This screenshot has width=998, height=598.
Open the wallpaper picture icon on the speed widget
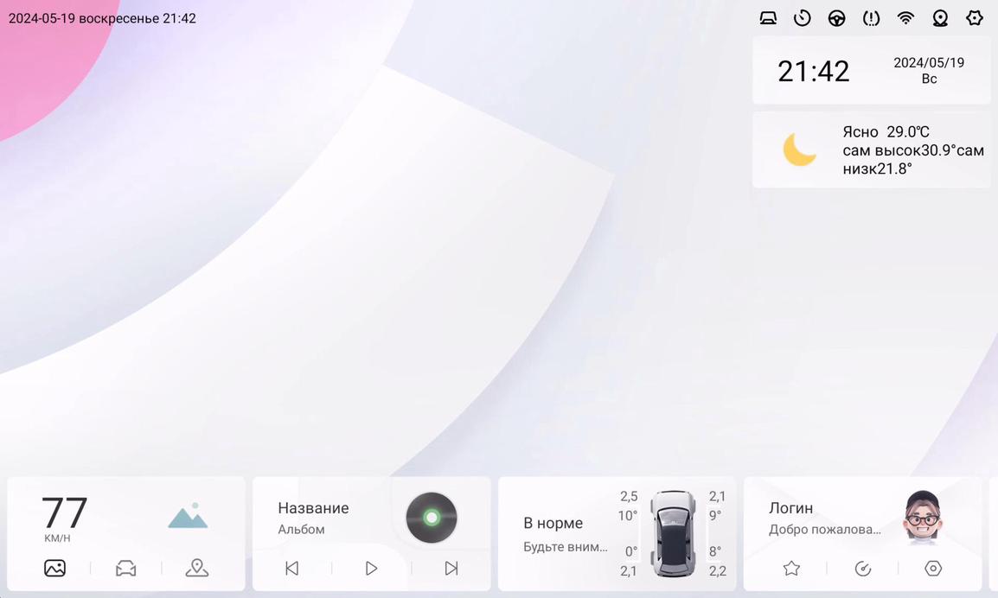click(54, 568)
